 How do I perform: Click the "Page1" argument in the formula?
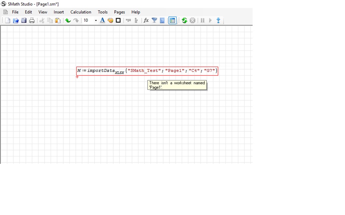point(175,71)
